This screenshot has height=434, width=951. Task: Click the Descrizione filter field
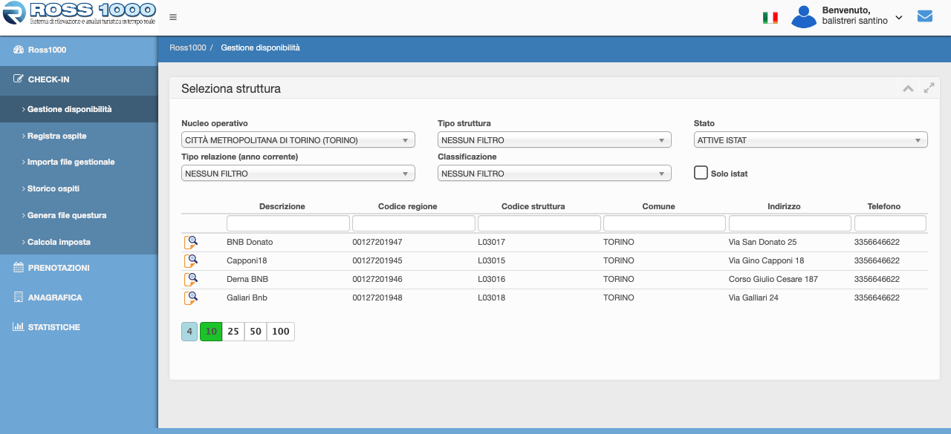pos(288,223)
